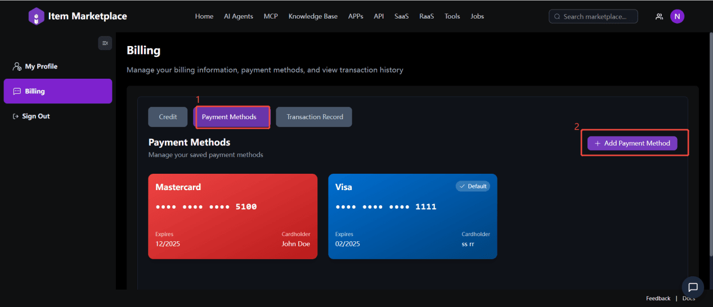
Task: Click the Add Payment Method button
Action: point(632,143)
